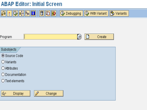Select the Documentation radio button

(3, 75)
